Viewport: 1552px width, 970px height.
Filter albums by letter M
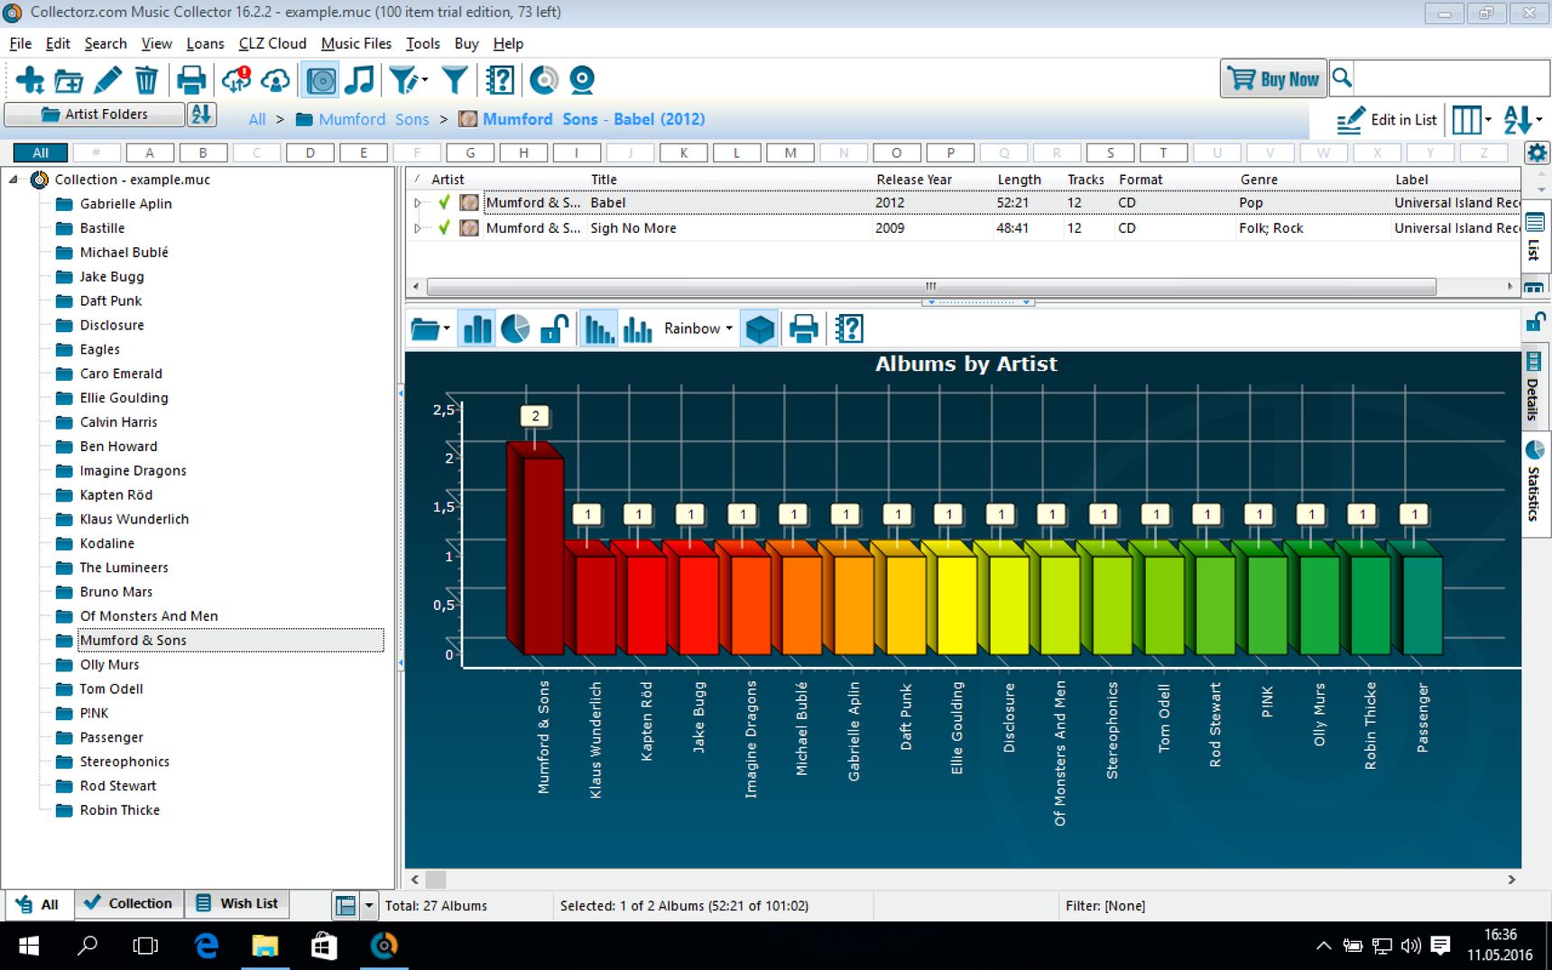790,152
